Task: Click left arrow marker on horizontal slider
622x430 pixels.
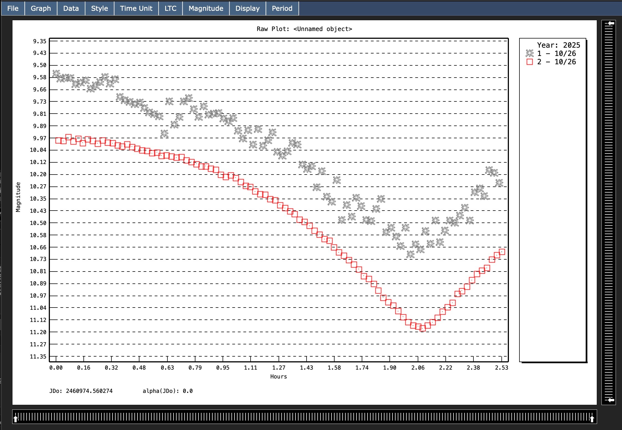Action: point(16,419)
